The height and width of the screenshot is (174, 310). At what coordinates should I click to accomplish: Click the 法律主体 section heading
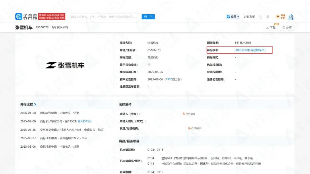point(125,104)
